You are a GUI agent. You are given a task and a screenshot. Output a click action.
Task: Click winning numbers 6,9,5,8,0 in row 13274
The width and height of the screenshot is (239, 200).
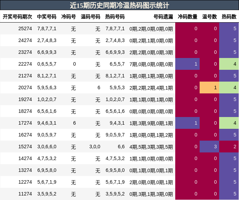47,170
